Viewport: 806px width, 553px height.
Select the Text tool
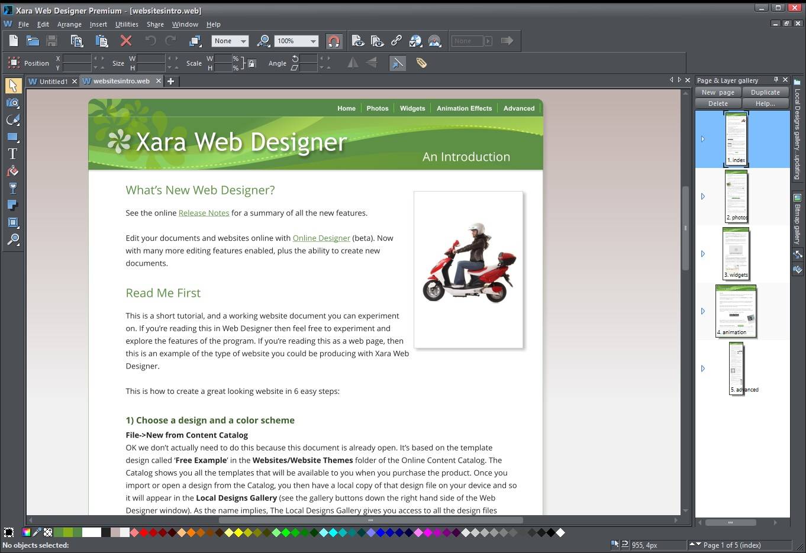click(12, 154)
